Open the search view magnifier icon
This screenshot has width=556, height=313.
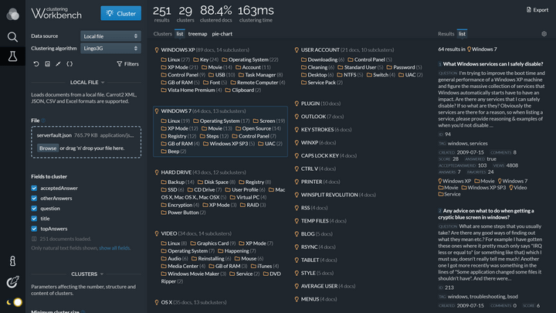[12, 36]
